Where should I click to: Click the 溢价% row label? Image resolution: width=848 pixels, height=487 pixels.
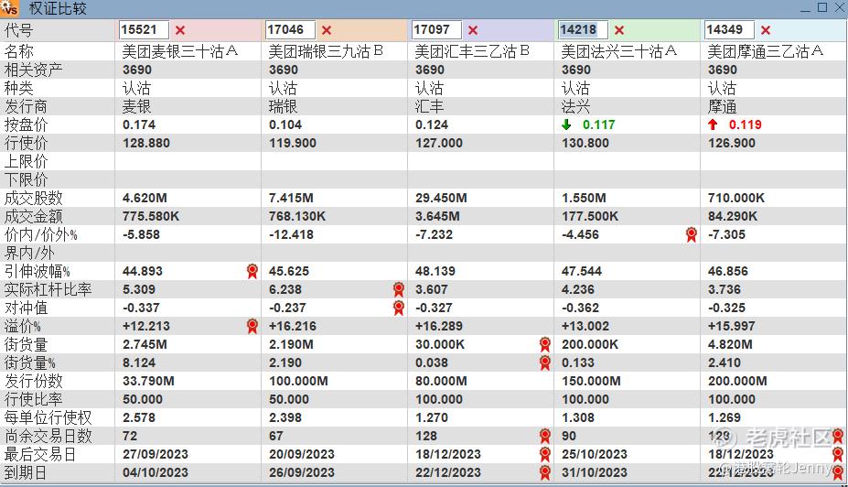tap(23, 326)
